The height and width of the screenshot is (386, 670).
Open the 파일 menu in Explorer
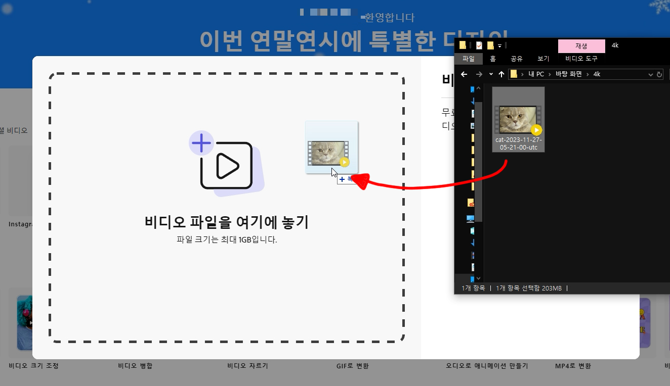[468, 58]
